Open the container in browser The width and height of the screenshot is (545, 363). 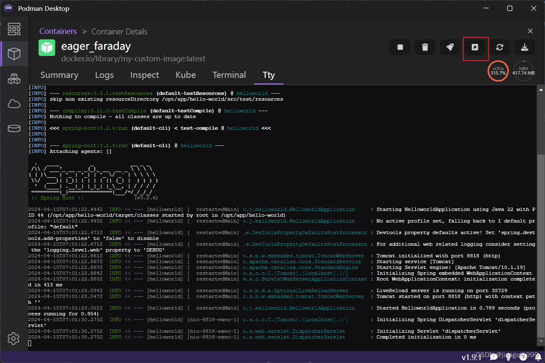pos(475,47)
